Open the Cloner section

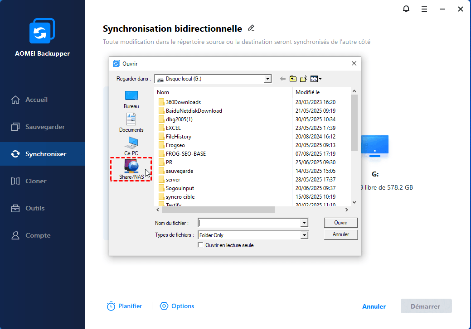[42, 181]
